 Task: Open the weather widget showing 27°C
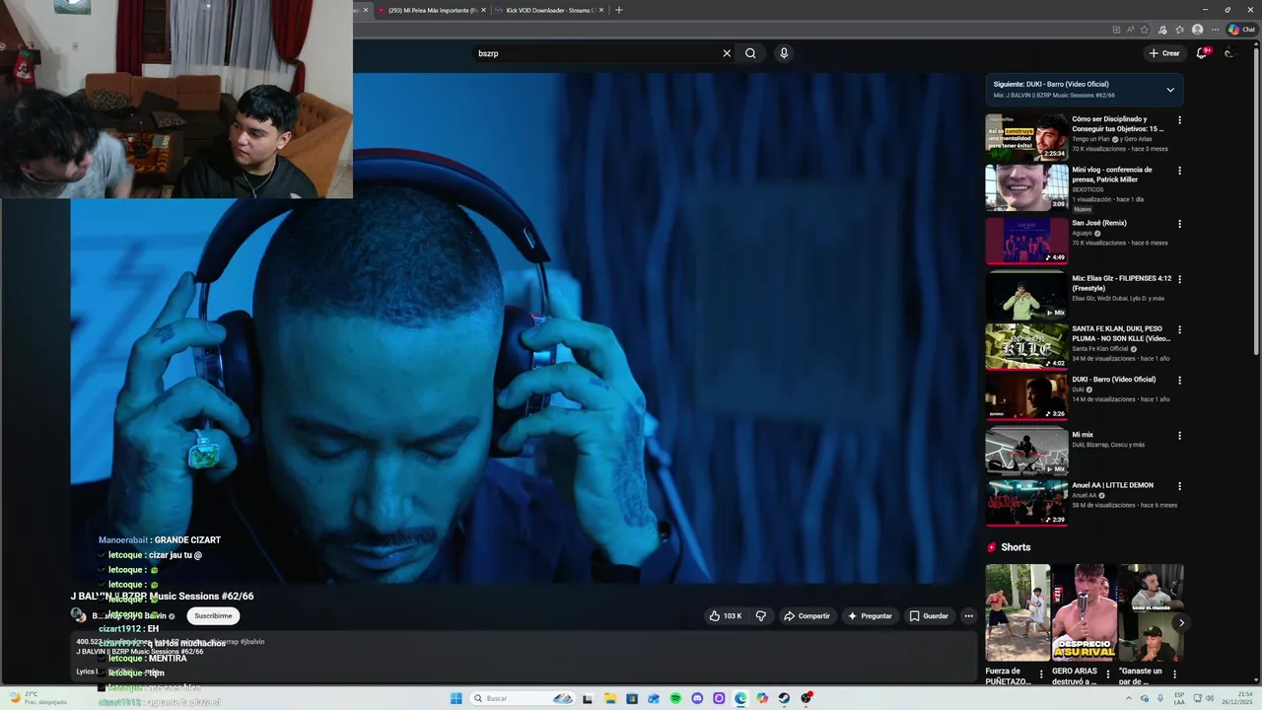coord(39,698)
